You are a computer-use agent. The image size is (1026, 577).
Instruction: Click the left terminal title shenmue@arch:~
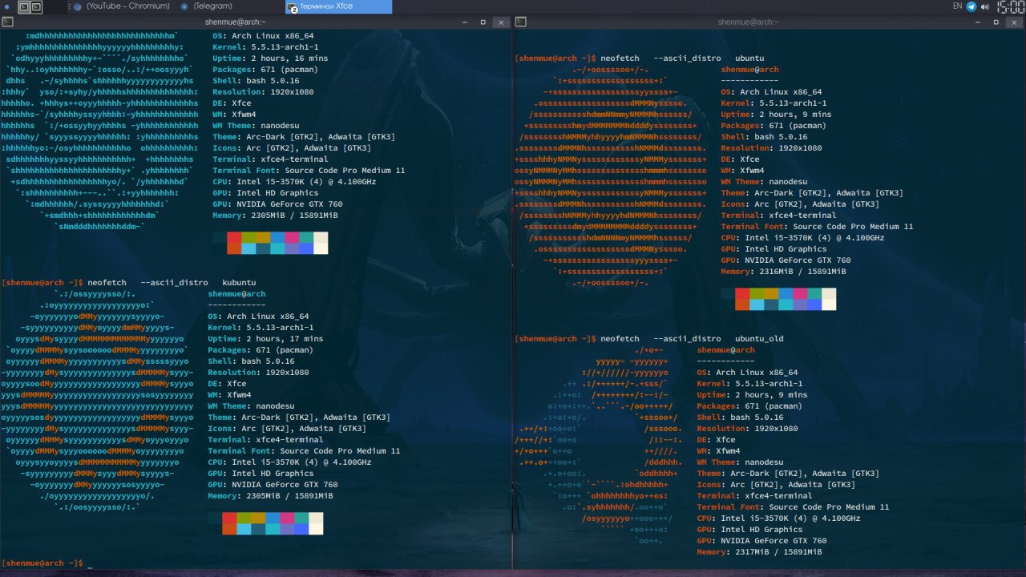[x=235, y=22]
